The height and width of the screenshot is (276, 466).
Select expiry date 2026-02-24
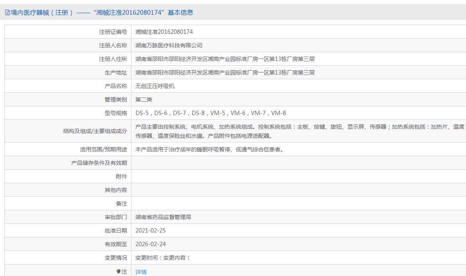tap(151, 244)
